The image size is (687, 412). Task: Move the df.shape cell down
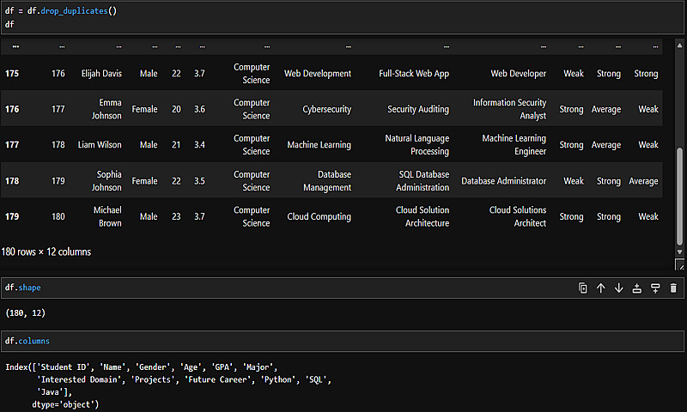[x=619, y=288]
